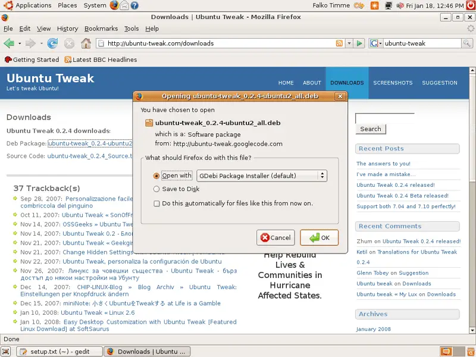
Task: Click the red power button icon
Action: point(471,5)
